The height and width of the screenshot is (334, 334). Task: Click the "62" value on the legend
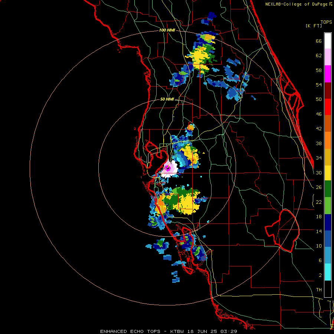tap(319, 56)
